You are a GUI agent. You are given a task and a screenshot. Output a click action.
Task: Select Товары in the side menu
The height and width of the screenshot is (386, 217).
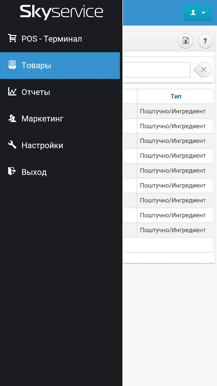coord(36,65)
